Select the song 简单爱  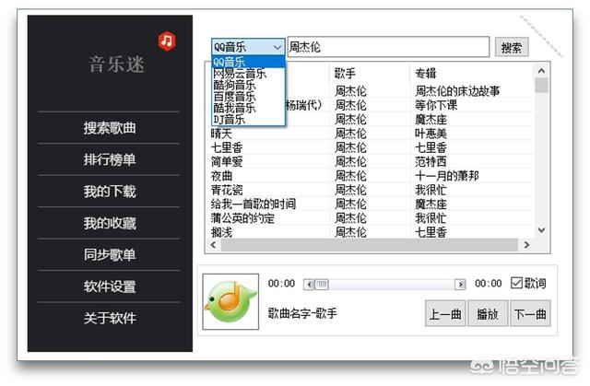click(227, 161)
